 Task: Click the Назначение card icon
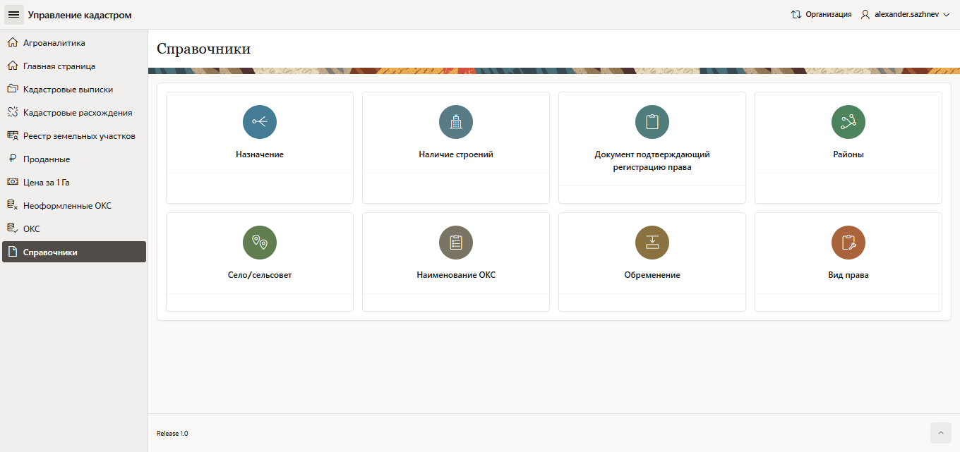click(x=259, y=122)
